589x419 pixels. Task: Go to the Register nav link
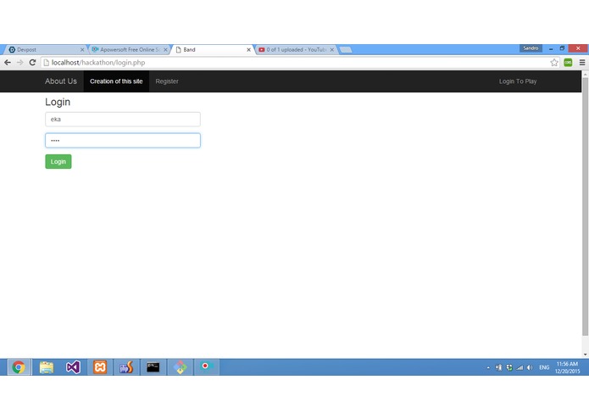(x=167, y=81)
